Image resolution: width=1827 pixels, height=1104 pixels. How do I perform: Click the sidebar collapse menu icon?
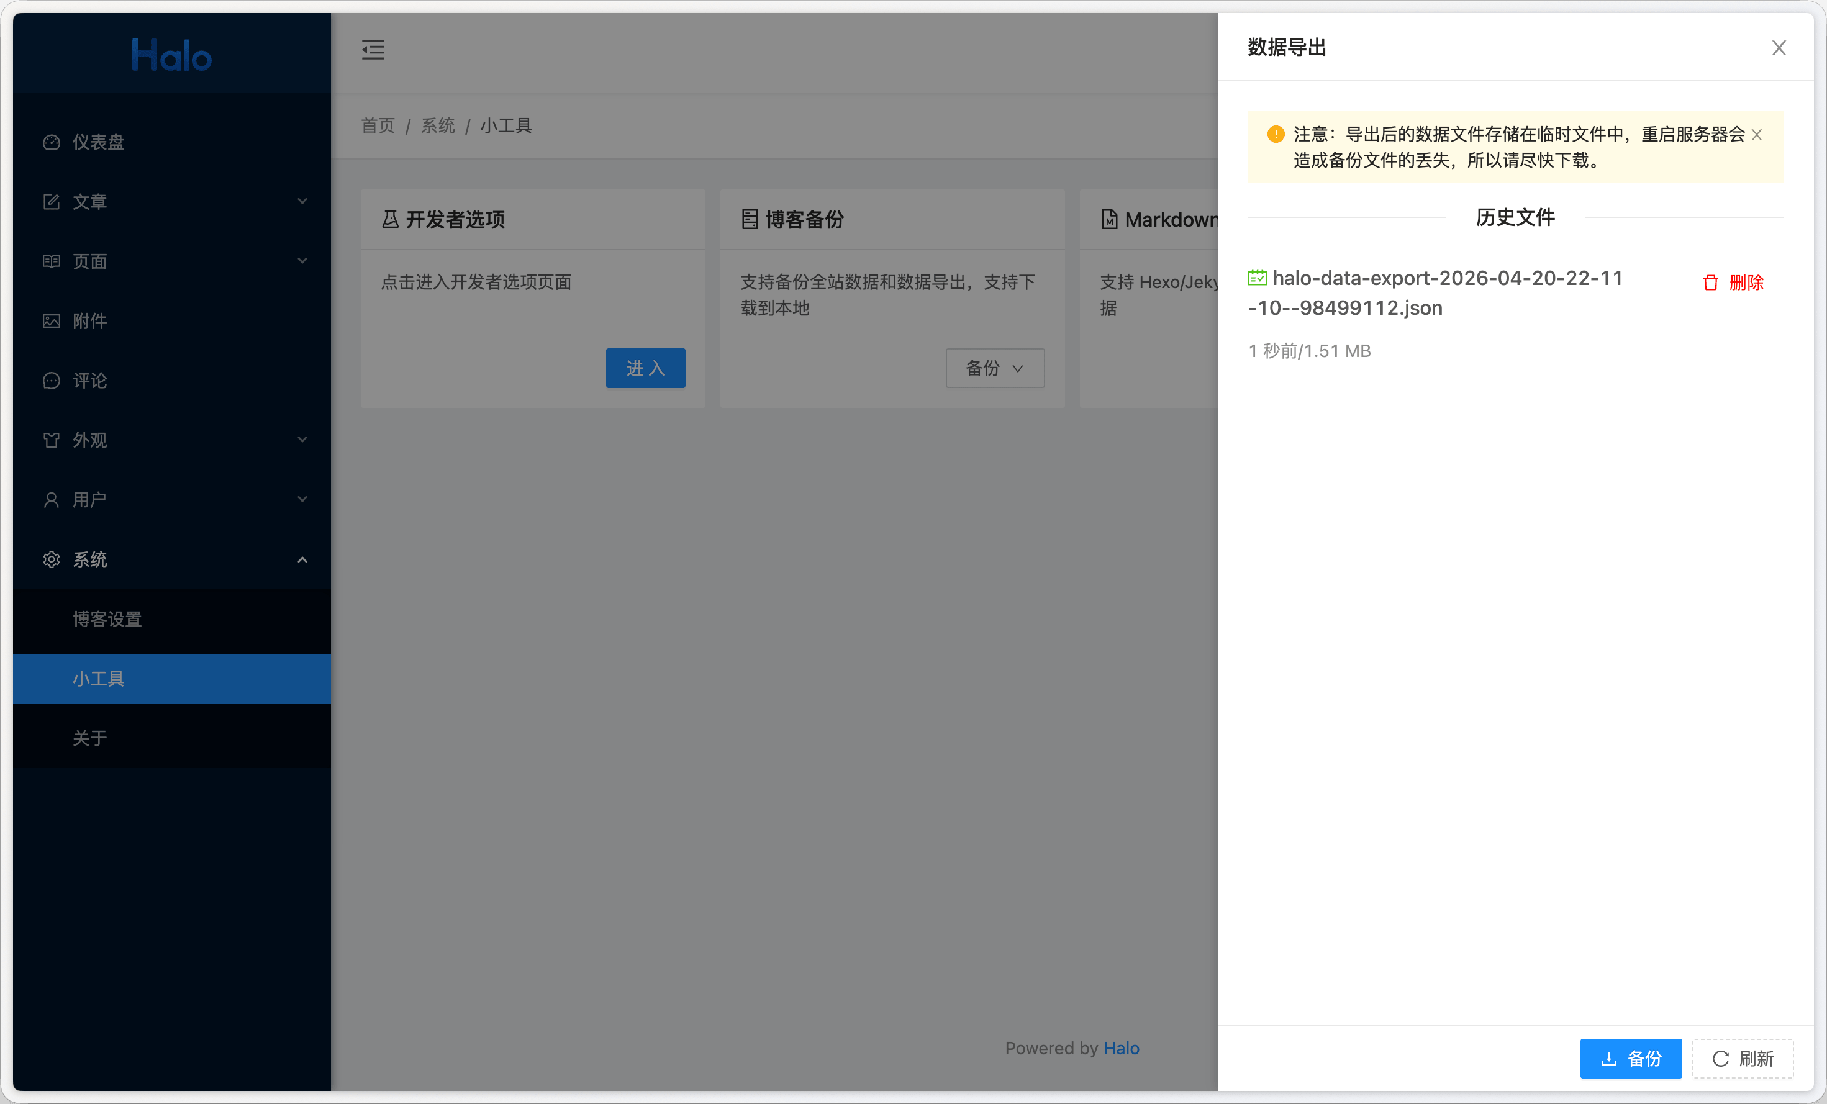point(373,49)
